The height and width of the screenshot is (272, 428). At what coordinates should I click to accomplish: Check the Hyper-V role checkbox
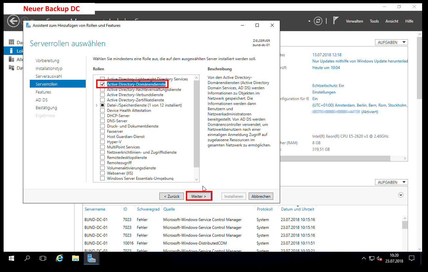point(102,142)
